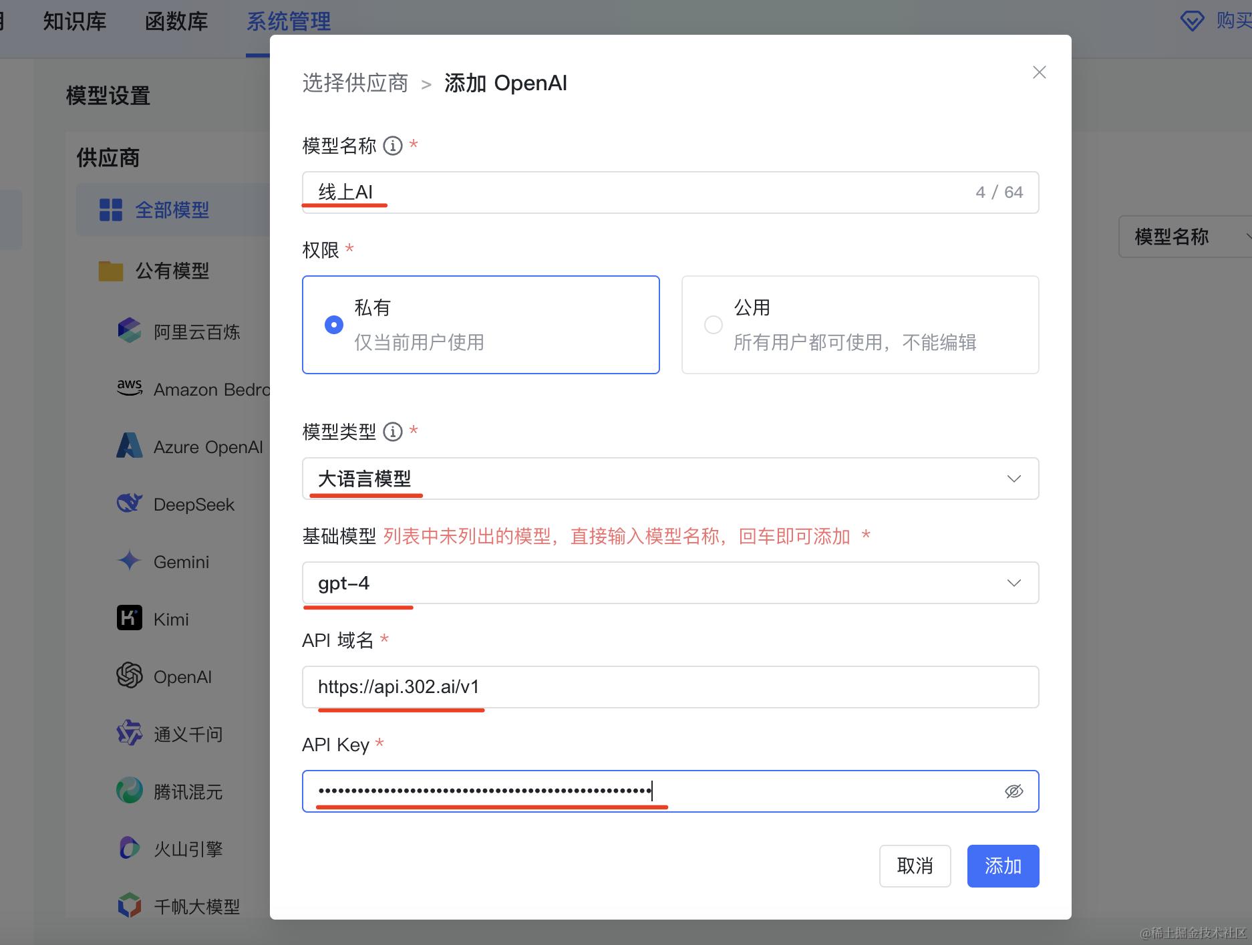Click the diamond purchase icon
This screenshot has height=945, width=1252.
point(1192,20)
